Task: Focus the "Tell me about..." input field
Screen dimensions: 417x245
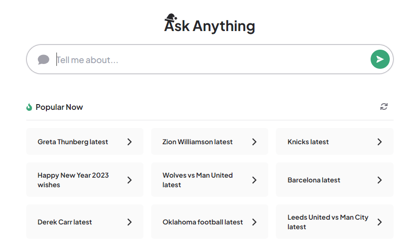Action: [x=210, y=60]
